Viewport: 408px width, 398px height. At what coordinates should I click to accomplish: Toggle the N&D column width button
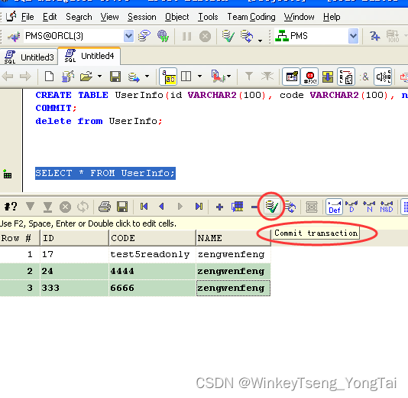coord(387,207)
